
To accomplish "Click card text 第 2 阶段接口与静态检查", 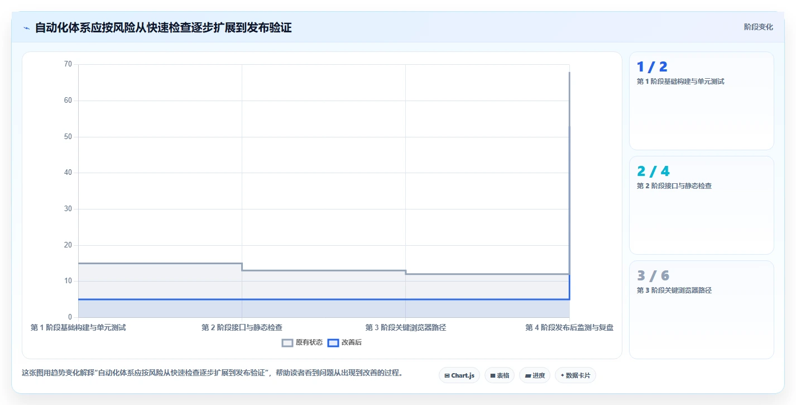I will 674,186.
